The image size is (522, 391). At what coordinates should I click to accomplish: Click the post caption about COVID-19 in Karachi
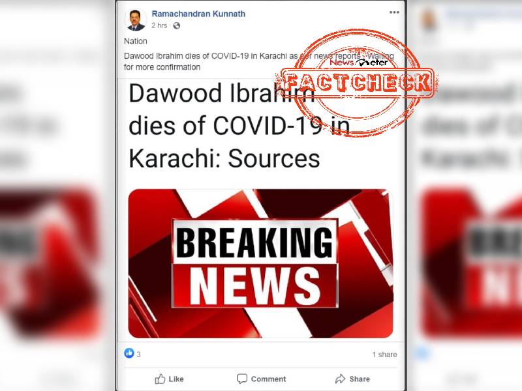tap(258, 61)
